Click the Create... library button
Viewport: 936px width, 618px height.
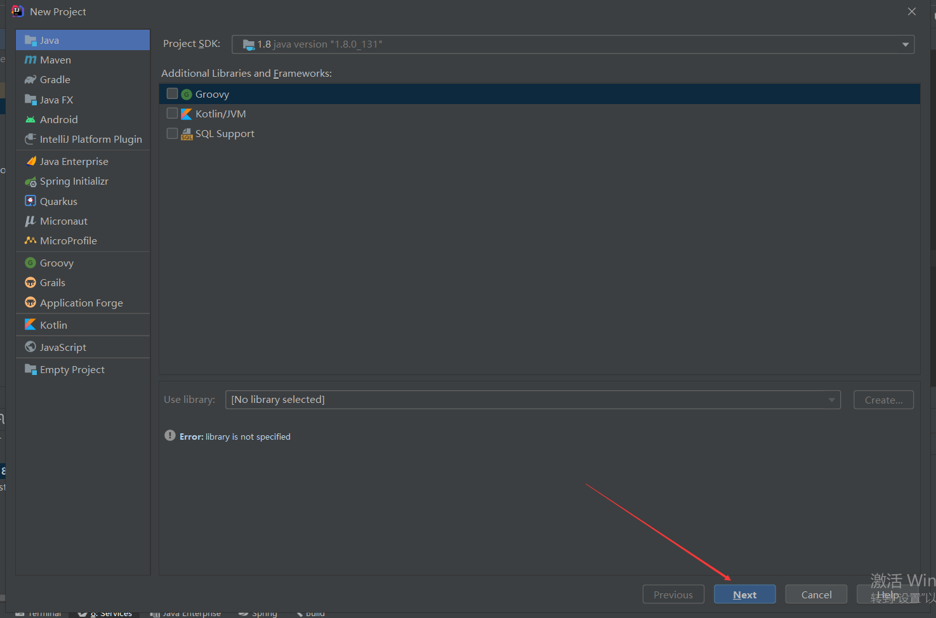(x=883, y=400)
